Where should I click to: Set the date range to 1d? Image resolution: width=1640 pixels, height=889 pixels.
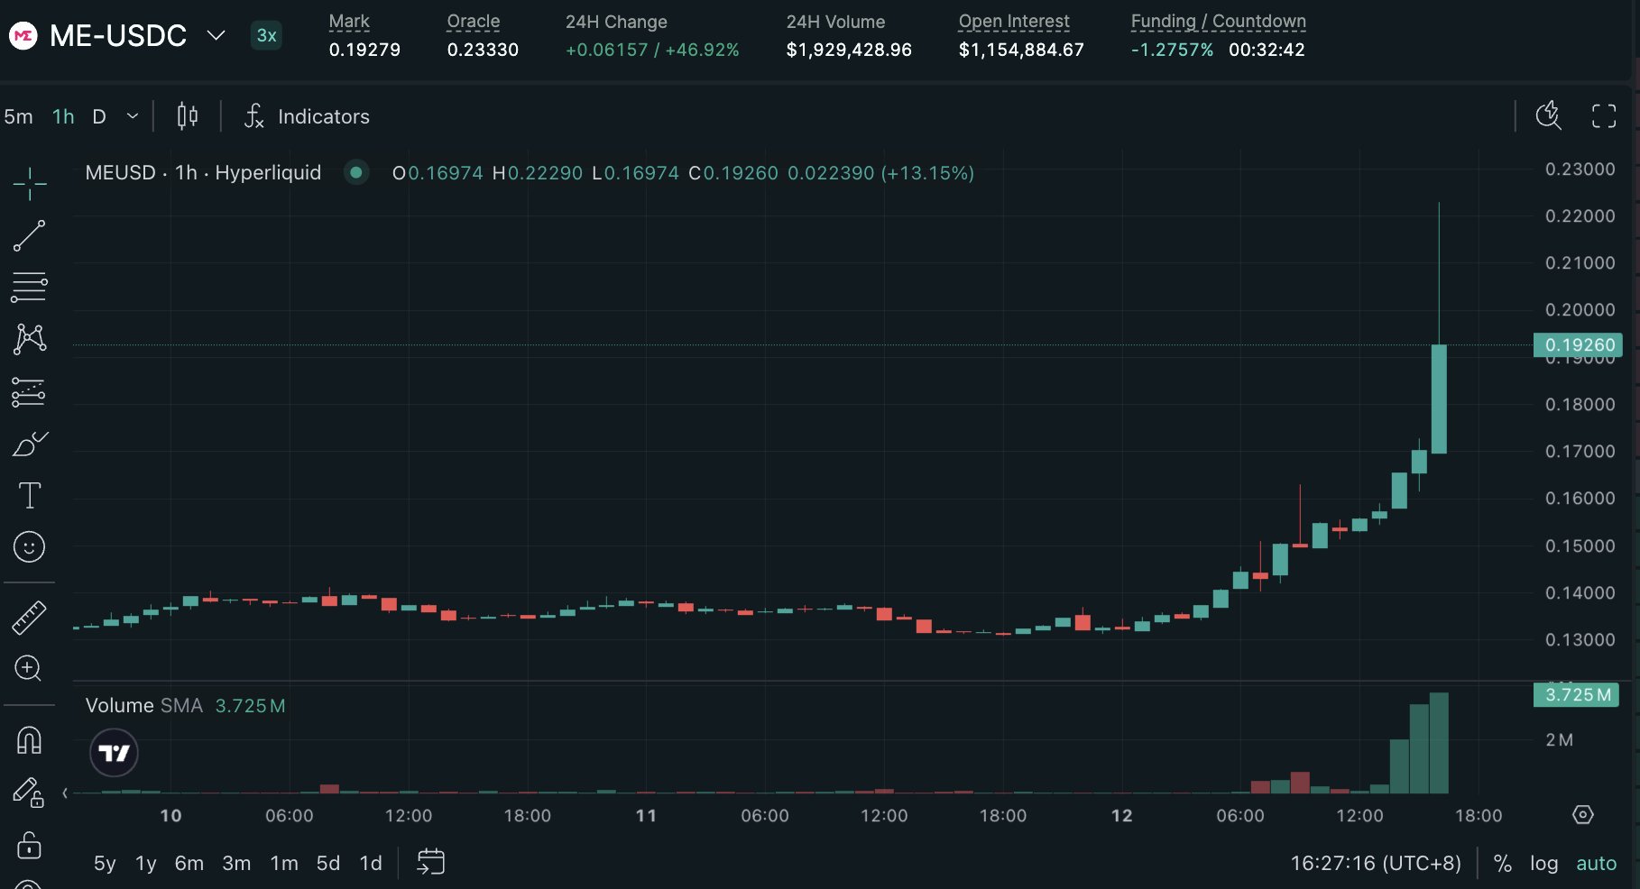coord(371,864)
